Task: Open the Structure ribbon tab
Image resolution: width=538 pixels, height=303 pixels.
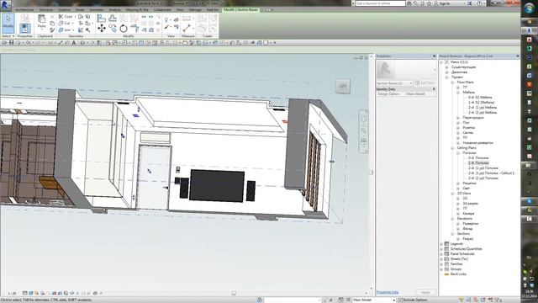Action: click(46, 10)
